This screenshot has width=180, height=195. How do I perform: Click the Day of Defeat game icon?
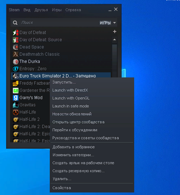click(x=16, y=33)
